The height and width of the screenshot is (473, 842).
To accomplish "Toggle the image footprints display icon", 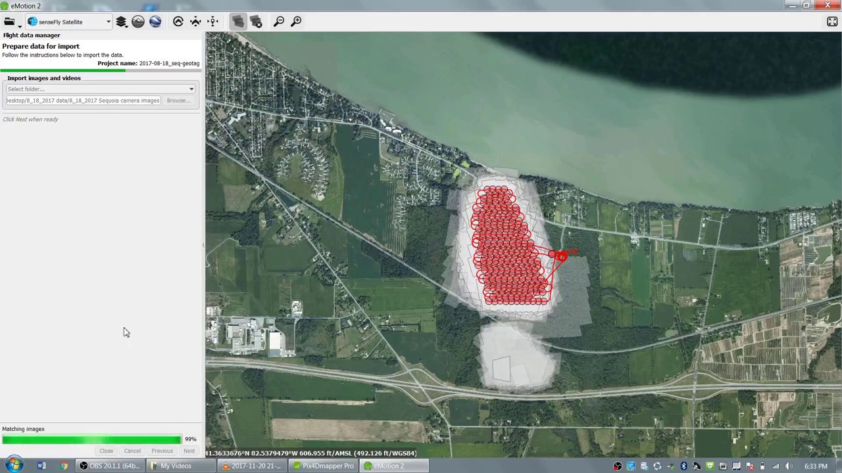I will [238, 22].
